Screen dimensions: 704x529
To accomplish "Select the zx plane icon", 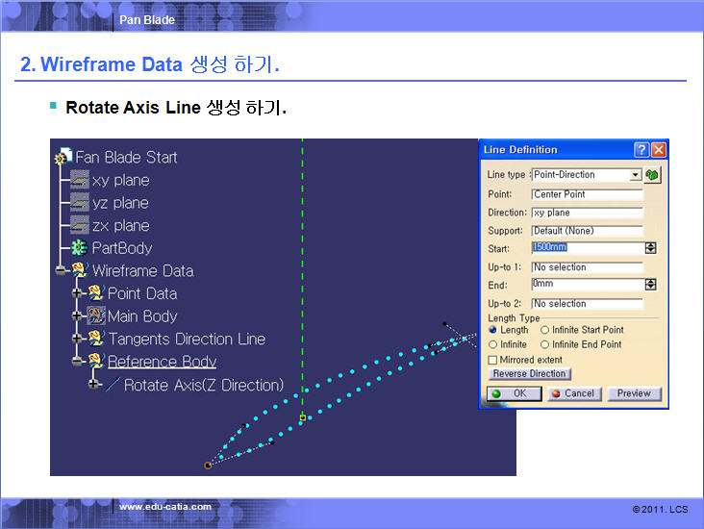I will pos(78,226).
